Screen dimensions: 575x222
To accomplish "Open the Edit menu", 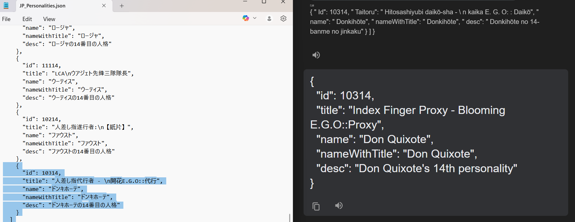I will (27, 19).
